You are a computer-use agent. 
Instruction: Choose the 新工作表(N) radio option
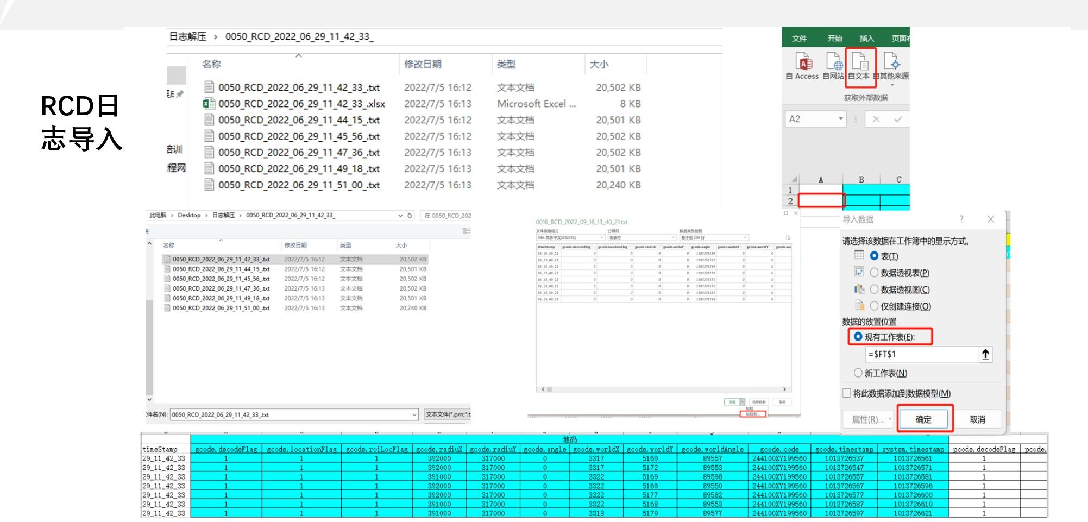click(858, 373)
